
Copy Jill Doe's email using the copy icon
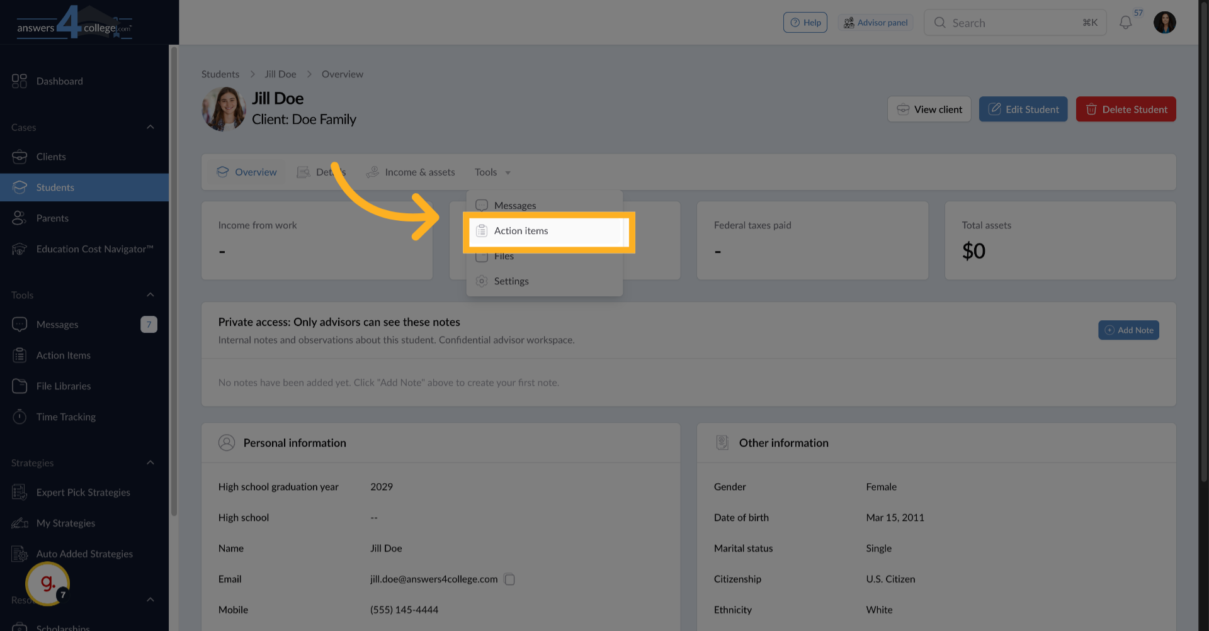[509, 579]
